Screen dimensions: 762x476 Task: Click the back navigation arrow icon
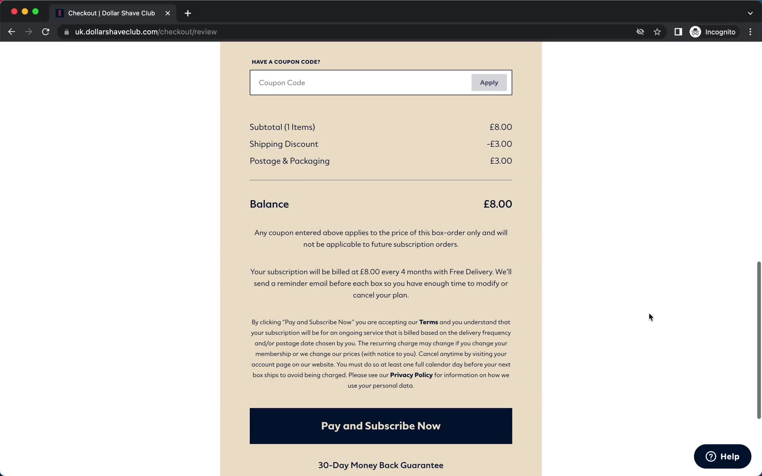pos(12,32)
